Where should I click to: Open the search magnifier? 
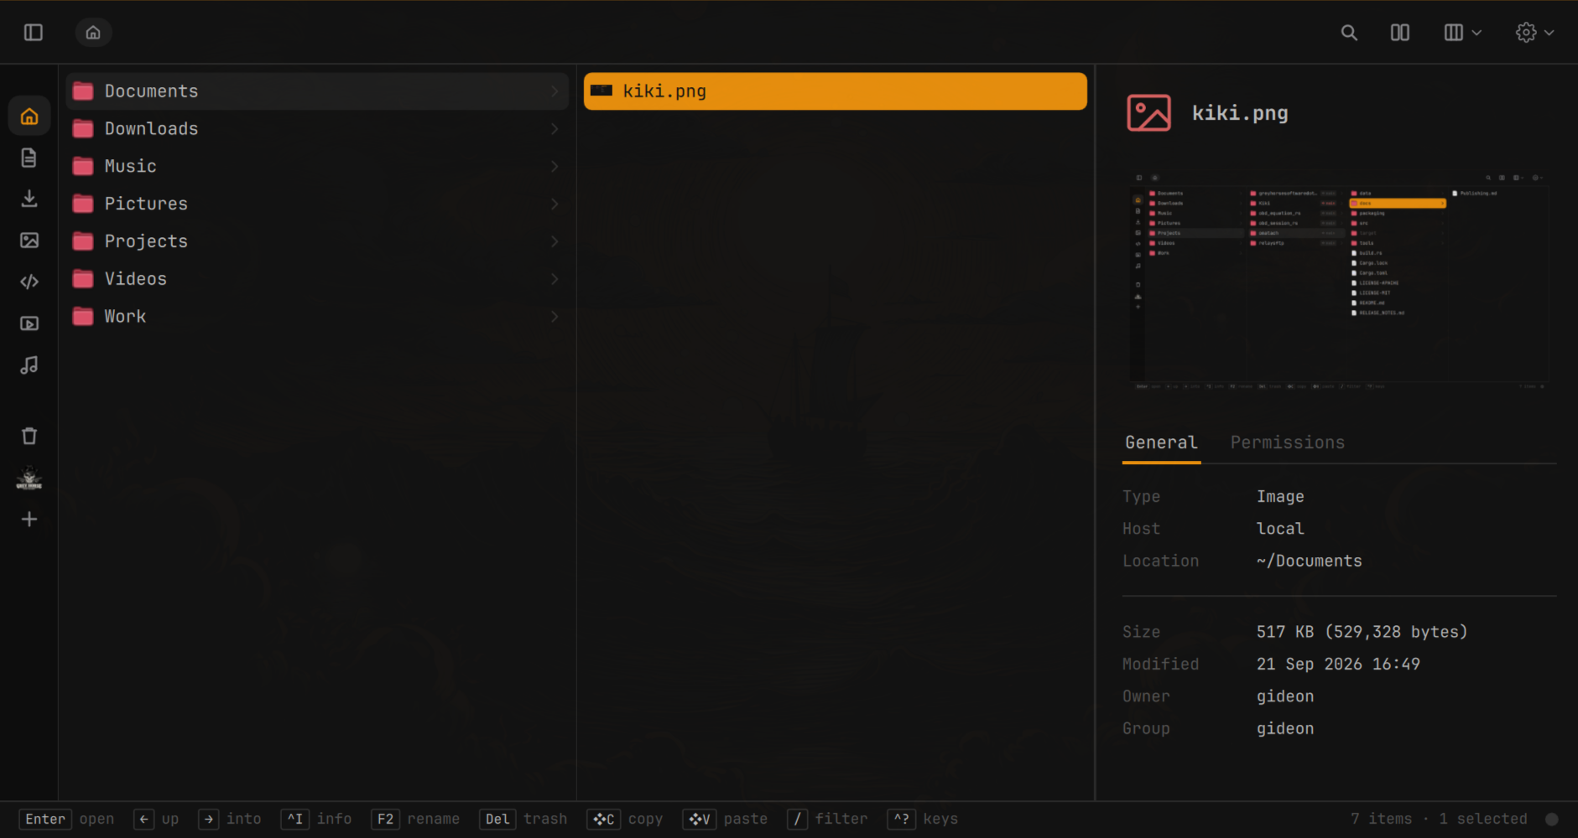click(x=1349, y=33)
